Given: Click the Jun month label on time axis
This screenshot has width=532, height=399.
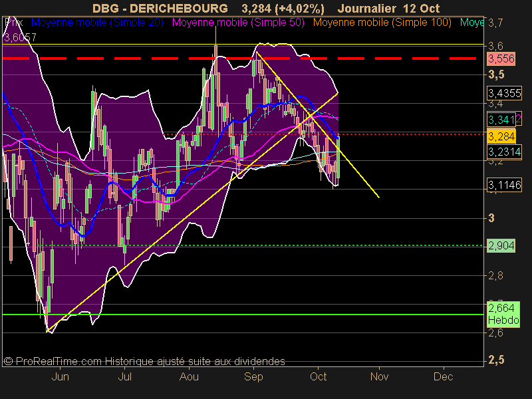Looking at the screenshot, I should coord(60,376).
